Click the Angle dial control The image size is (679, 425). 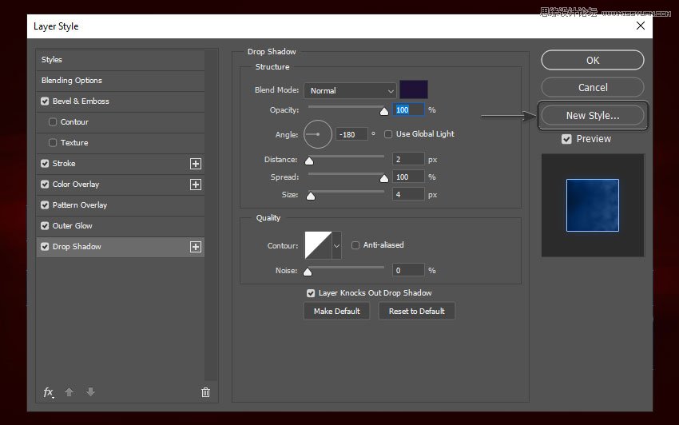pos(317,134)
